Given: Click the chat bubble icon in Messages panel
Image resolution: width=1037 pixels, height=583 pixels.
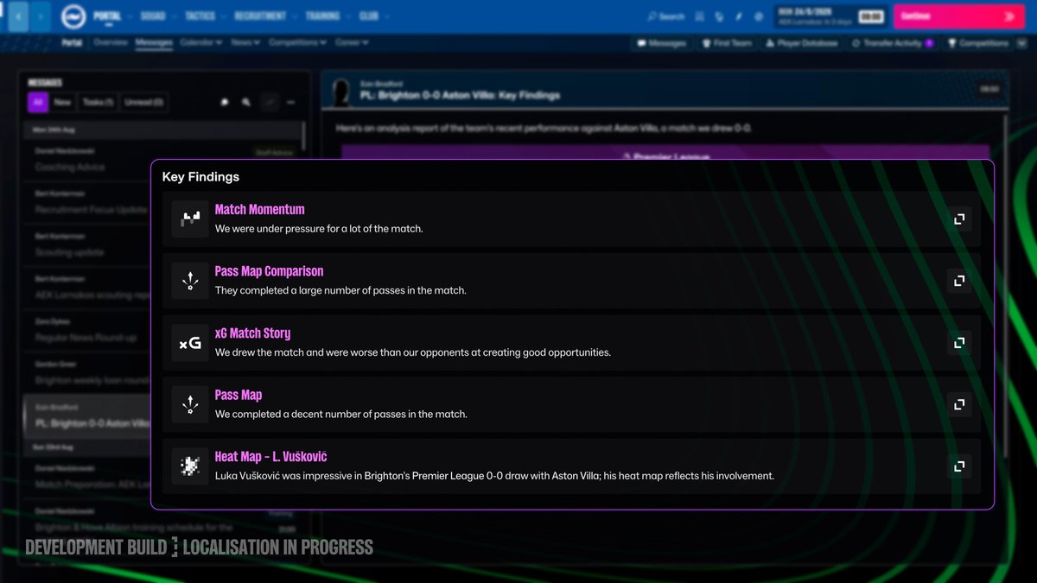Looking at the screenshot, I should [225, 102].
